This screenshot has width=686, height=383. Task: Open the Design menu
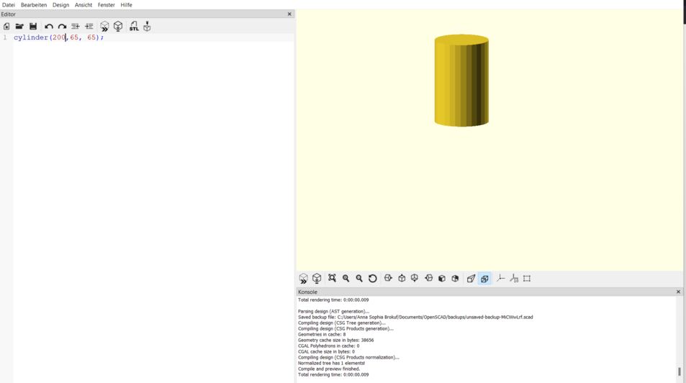[60, 5]
